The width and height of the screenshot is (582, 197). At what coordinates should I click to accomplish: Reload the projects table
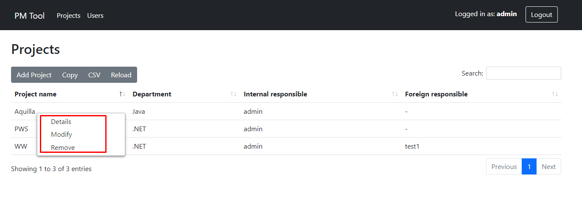(x=121, y=75)
